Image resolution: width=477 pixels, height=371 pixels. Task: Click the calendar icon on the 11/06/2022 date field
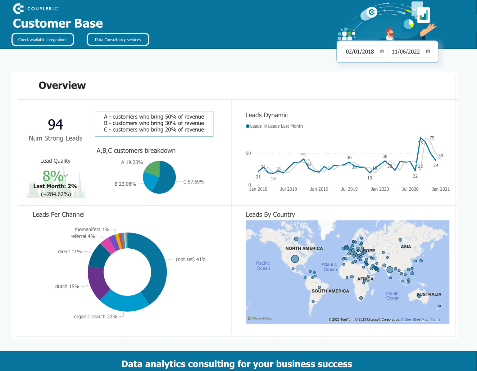(x=428, y=52)
